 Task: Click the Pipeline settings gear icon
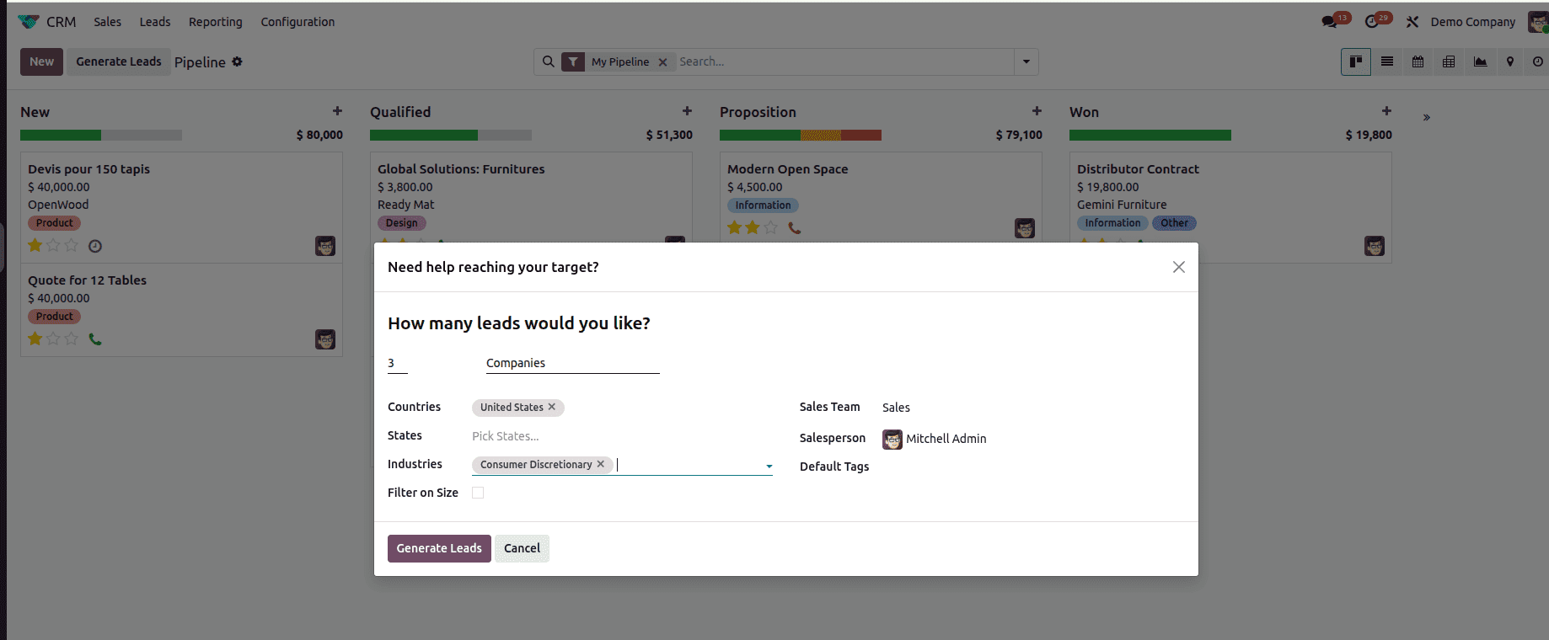[238, 61]
